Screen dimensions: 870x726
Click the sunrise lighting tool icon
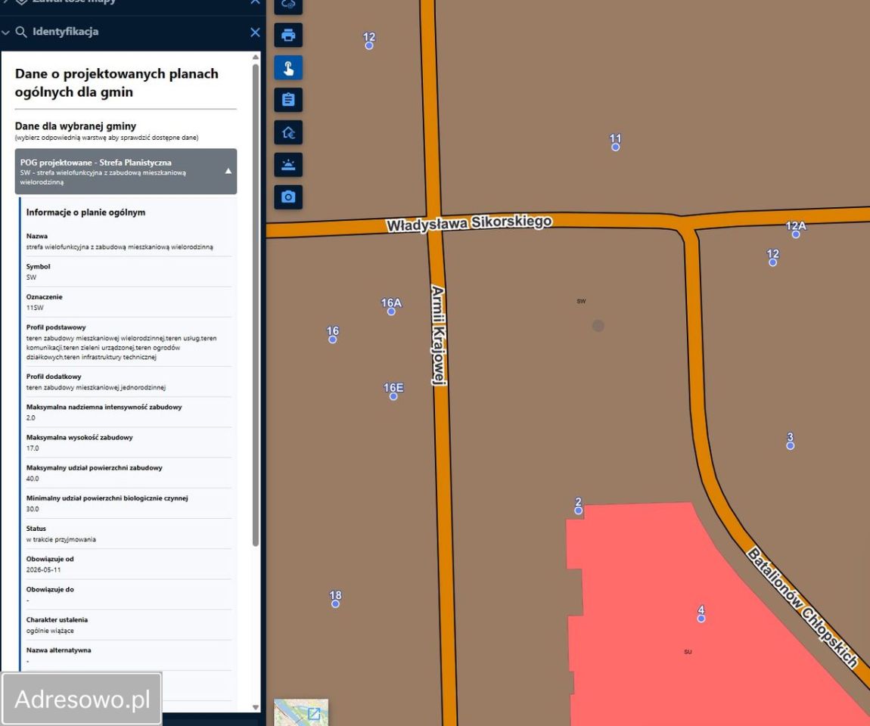point(288,165)
